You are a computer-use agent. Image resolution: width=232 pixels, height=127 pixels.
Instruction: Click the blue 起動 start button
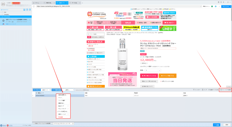216,125
